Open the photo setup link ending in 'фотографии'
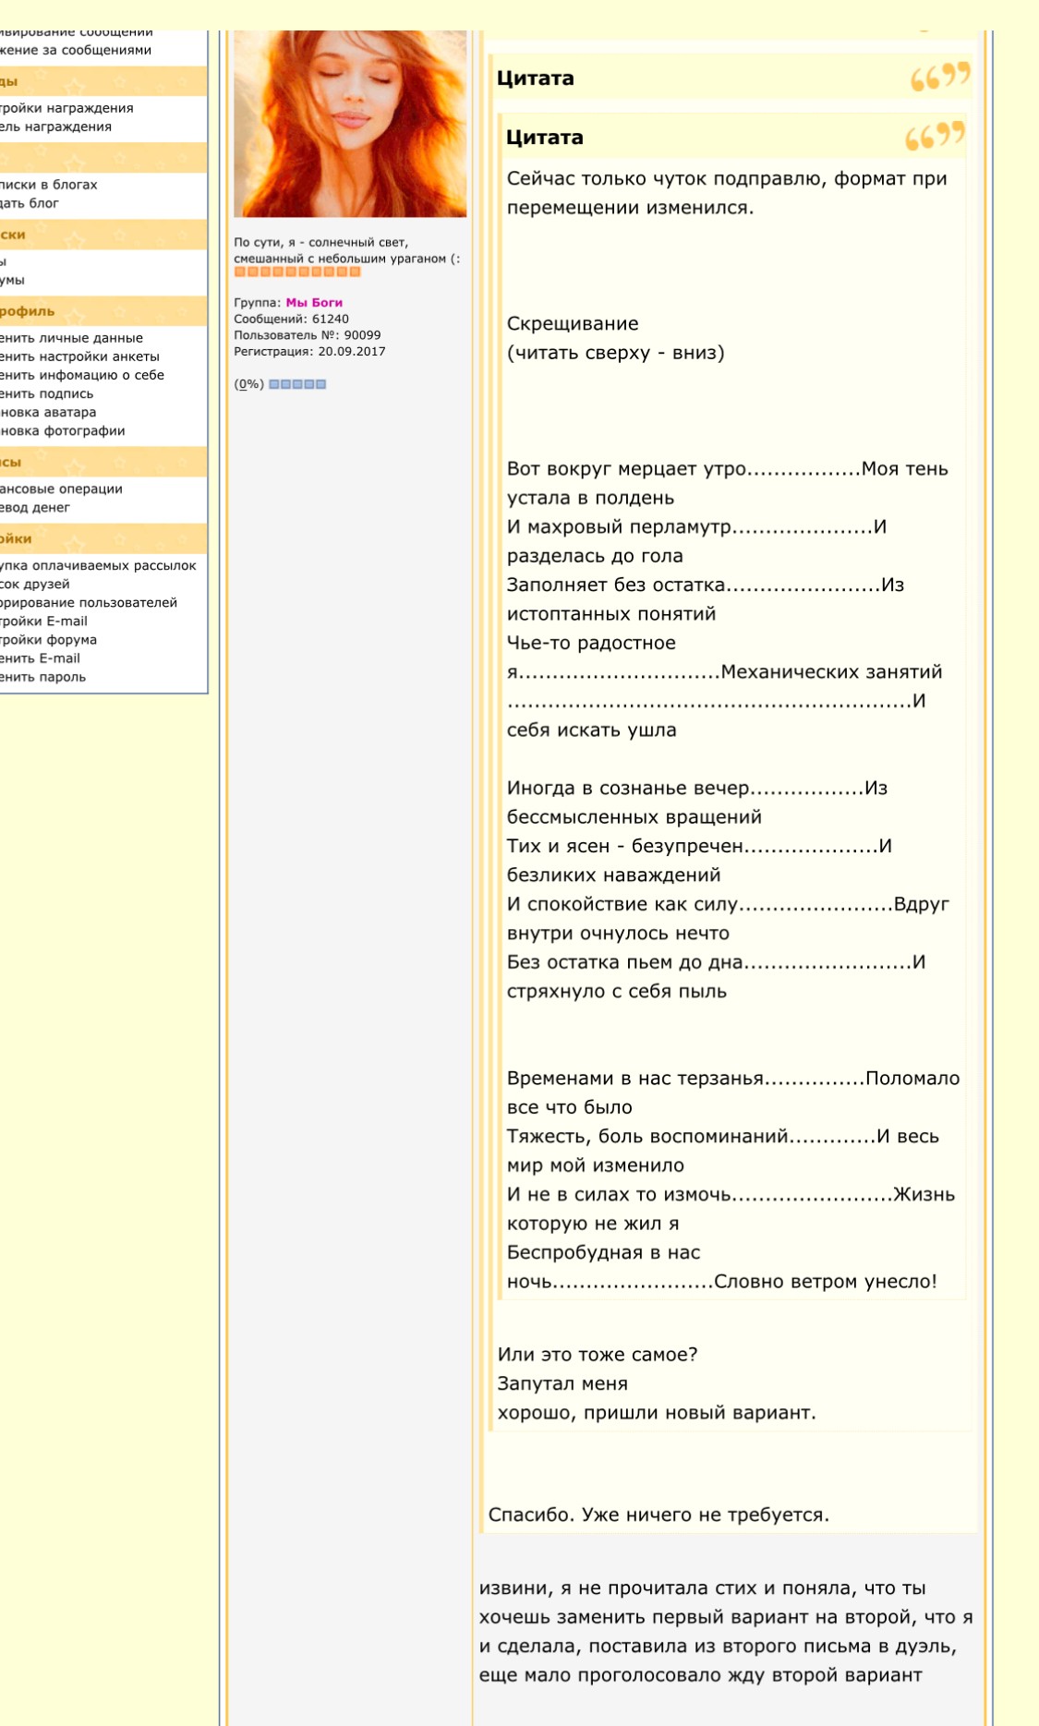Screen dimensions: 1039x1726 (x=62, y=430)
